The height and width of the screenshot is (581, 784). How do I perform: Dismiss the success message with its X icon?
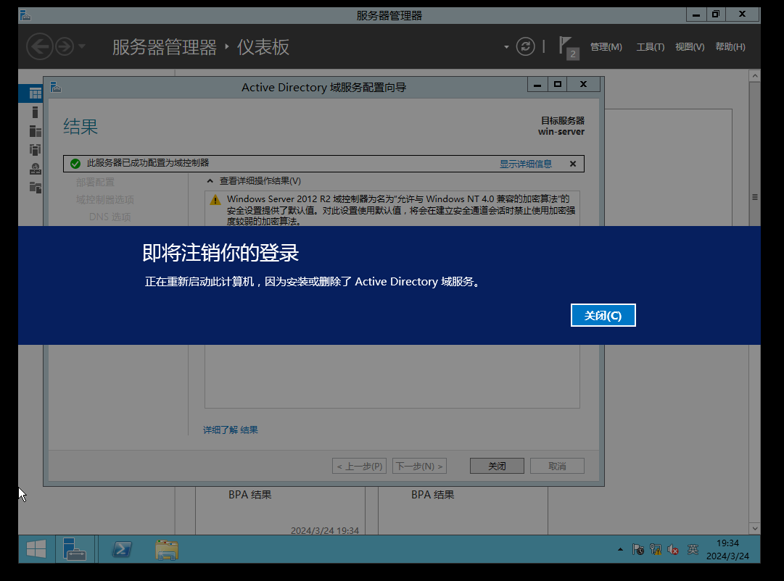(573, 164)
